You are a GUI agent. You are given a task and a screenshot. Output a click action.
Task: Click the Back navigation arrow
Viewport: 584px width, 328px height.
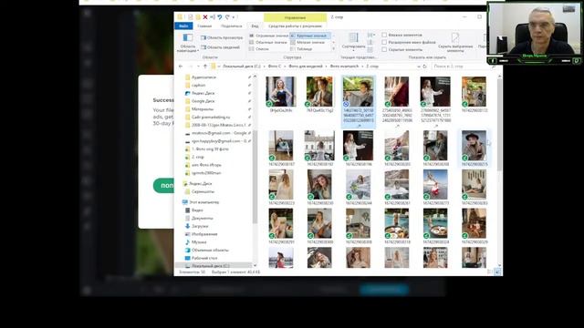tap(181, 67)
